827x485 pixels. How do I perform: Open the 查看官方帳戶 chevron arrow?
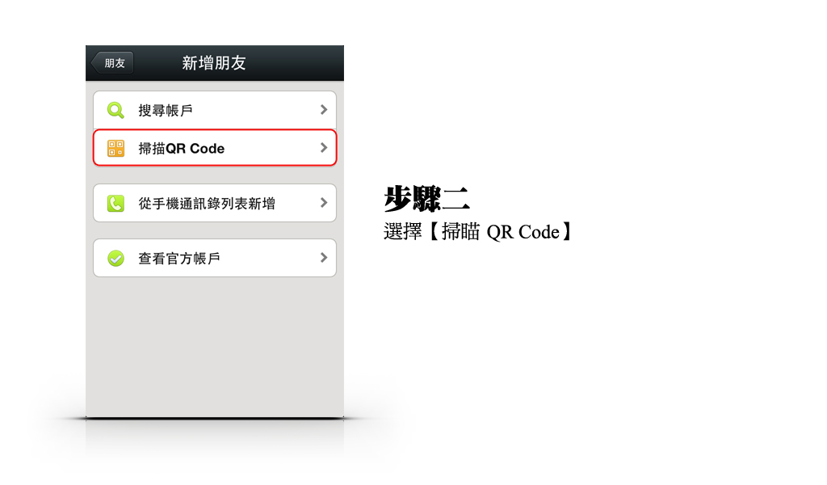point(324,258)
